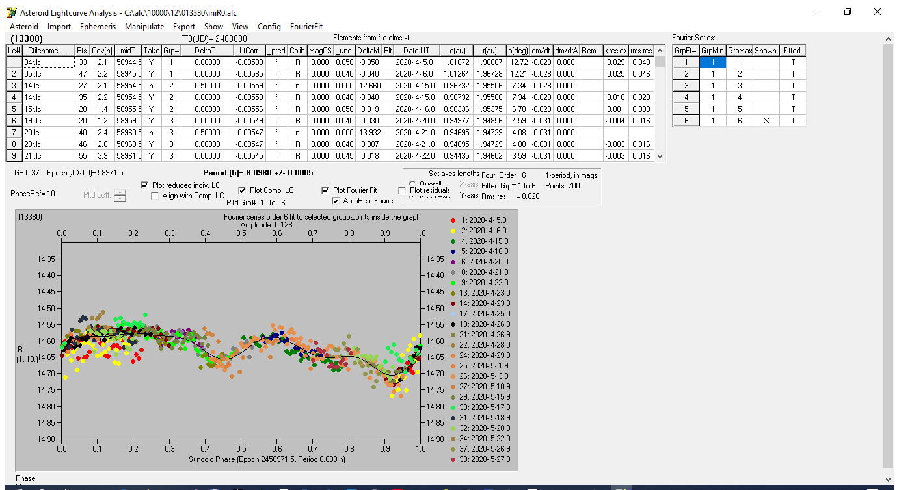Screen dimensions: 899x490
Task: Click yellow legend dot for 2020-4-6.0
Action: (x=453, y=231)
